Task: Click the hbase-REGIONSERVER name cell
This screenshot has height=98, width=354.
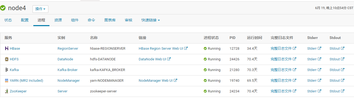Action: pyautogui.click(x=108, y=49)
